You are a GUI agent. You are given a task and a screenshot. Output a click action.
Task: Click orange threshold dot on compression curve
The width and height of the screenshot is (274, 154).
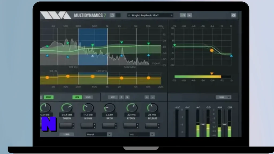pyautogui.click(x=212, y=51)
